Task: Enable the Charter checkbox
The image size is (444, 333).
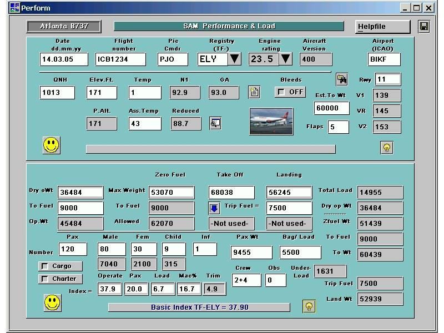Action: [x=45, y=279]
